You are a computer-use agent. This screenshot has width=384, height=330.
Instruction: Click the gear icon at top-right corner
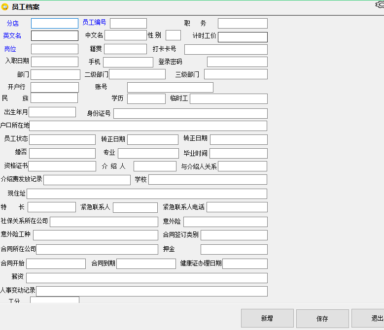(380, 4)
